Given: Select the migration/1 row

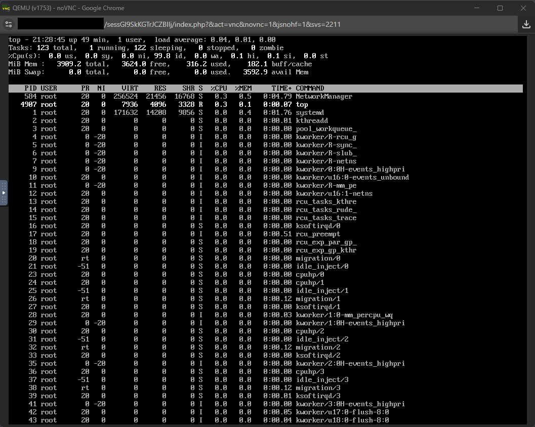Looking at the screenshot, I should 265,299.
